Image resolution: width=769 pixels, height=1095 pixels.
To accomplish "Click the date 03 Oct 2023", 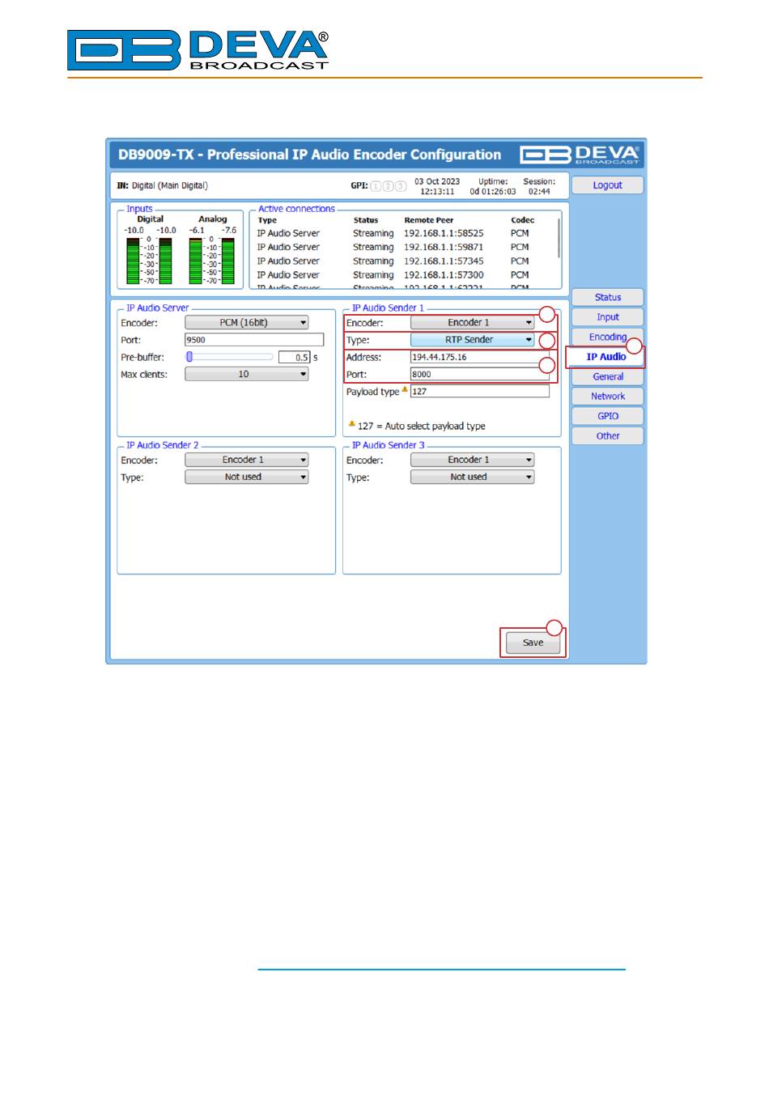I will tap(437, 181).
